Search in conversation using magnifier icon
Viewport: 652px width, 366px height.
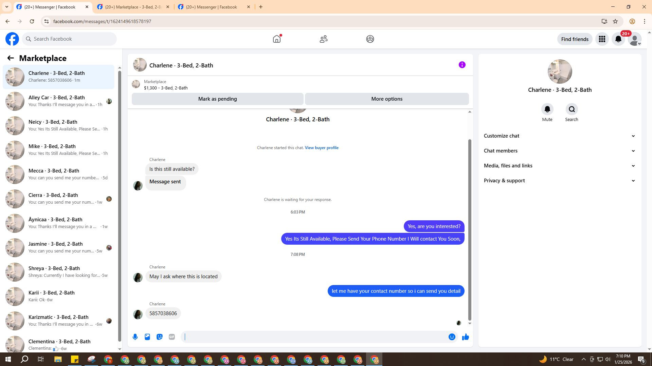tap(572, 109)
